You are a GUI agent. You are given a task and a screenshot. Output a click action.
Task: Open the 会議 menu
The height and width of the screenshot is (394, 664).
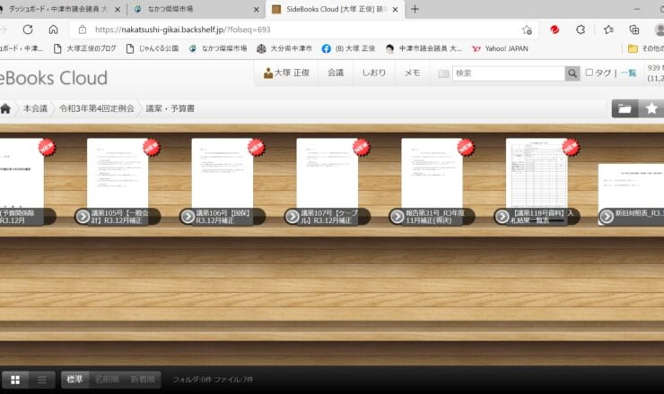click(336, 73)
